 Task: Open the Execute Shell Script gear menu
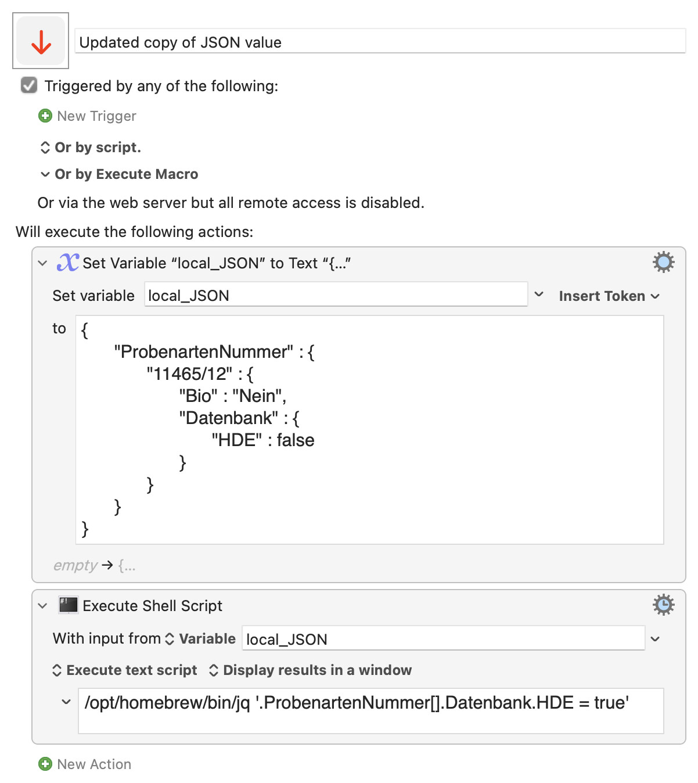663,605
